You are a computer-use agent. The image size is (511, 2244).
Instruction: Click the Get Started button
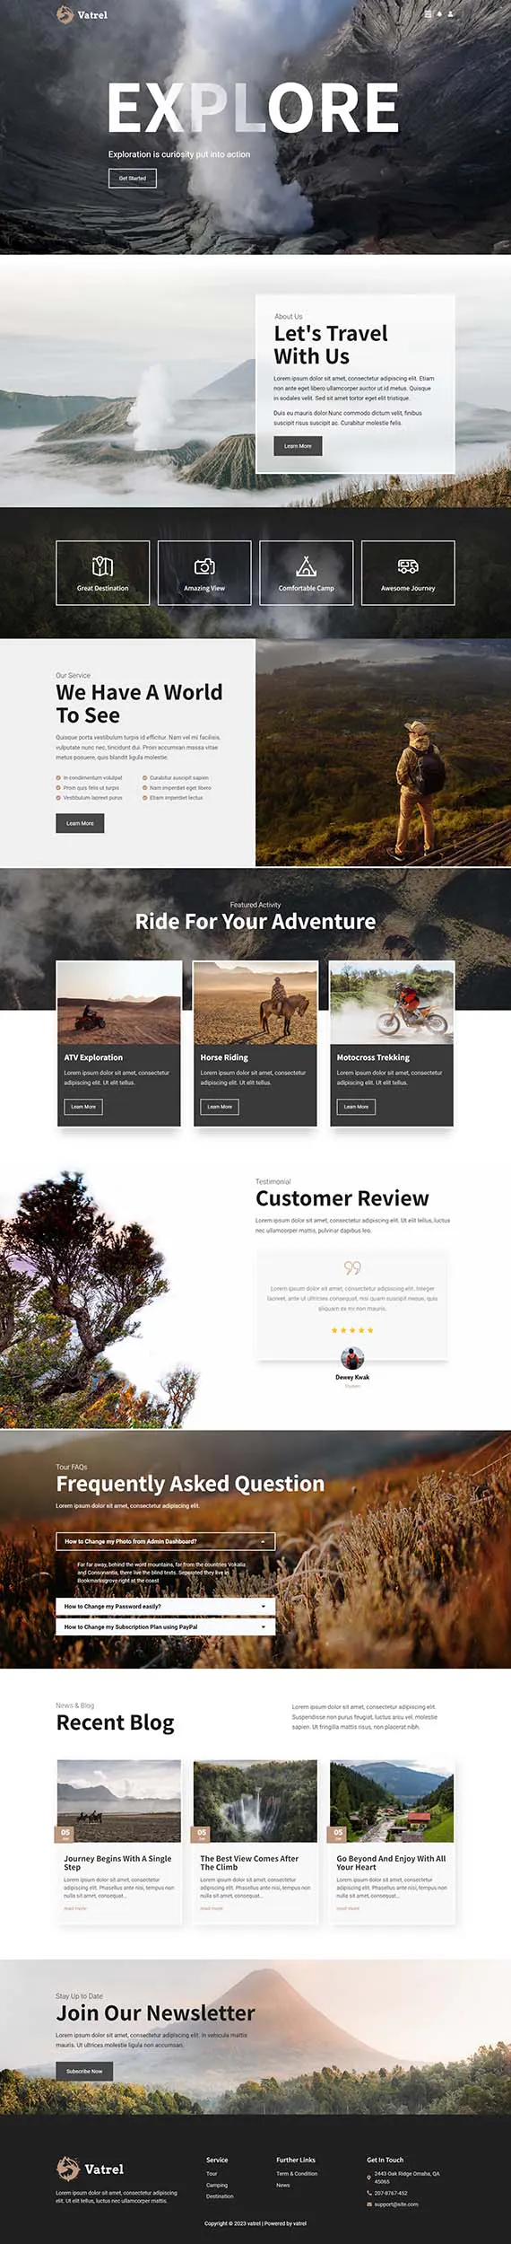coord(133,179)
